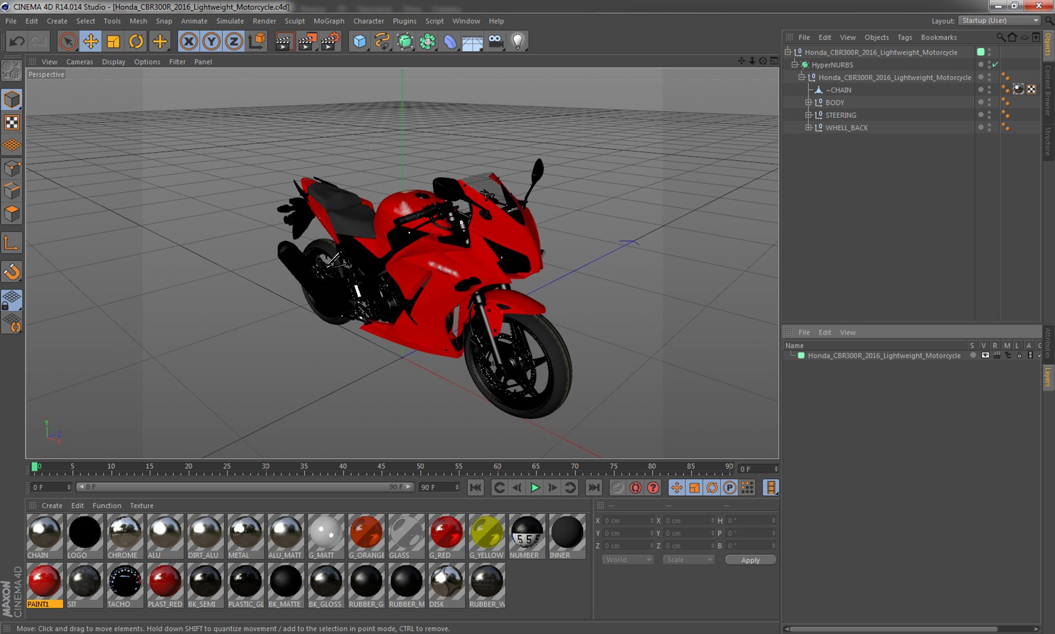Select the PAINT1 red material swatch
1055x634 pixels.
tap(45, 586)
